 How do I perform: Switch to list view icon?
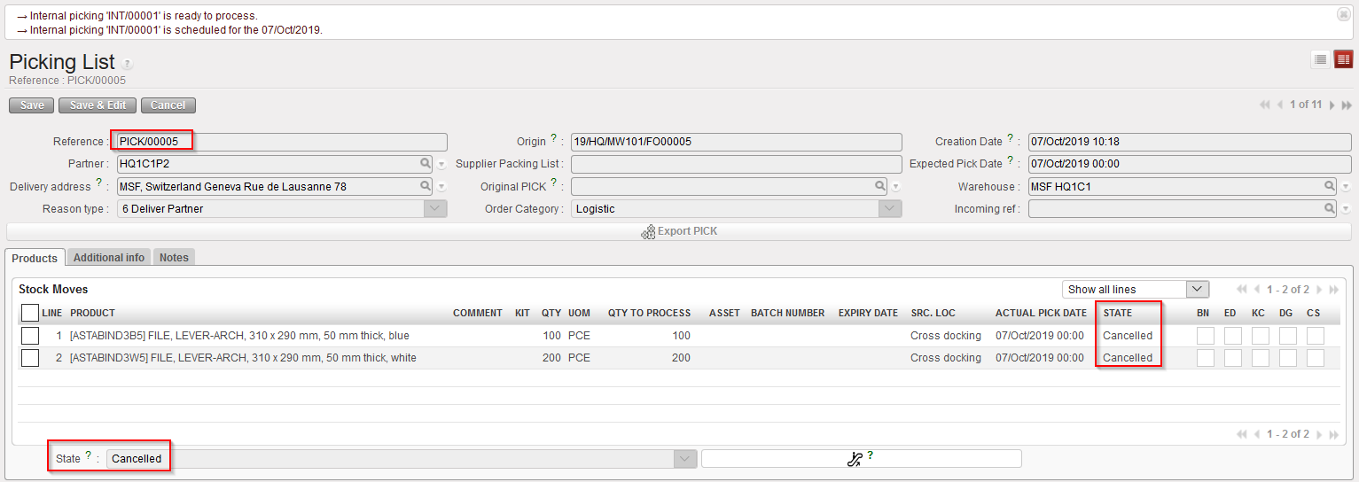pyautogui.click(x=1320, y=59)
